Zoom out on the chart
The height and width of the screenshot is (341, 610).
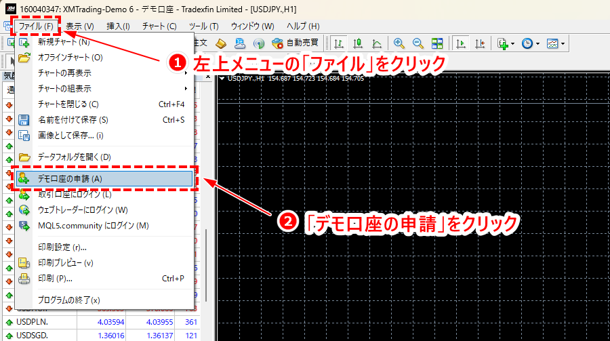coord(418,43)
